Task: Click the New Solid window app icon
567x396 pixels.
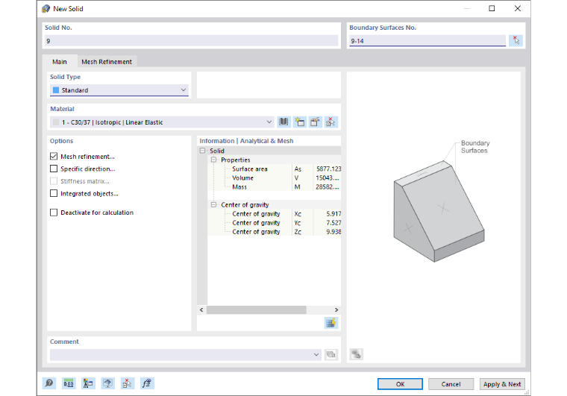Action: click(x=46, y=9)
